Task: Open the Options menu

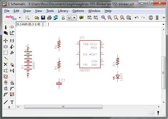Action: click(78, 11)
